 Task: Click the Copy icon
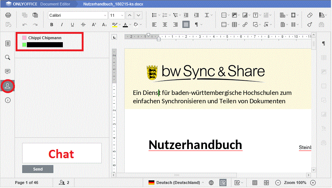(25, 15)
